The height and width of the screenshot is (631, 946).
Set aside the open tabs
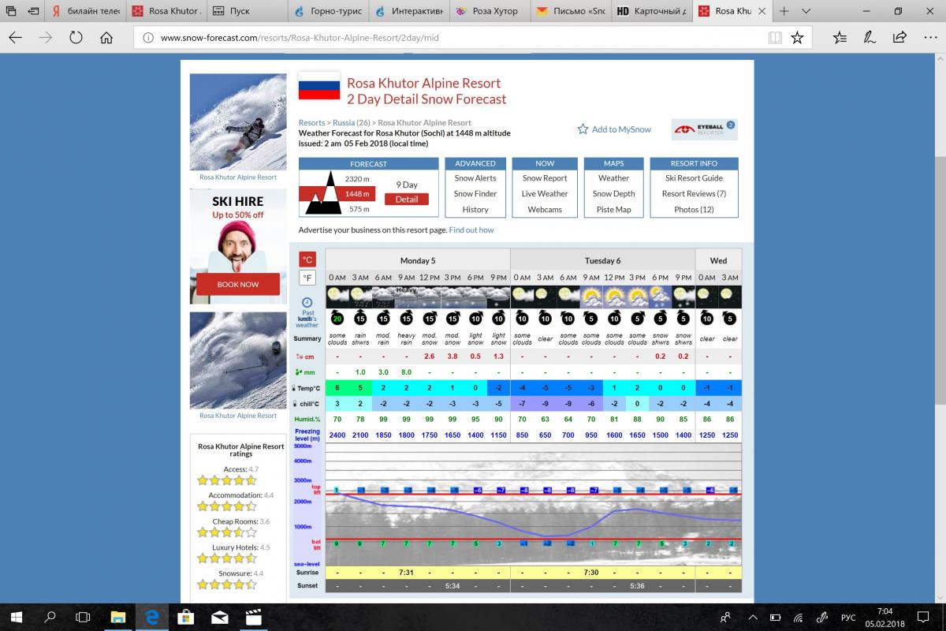[x=32, y=12]
